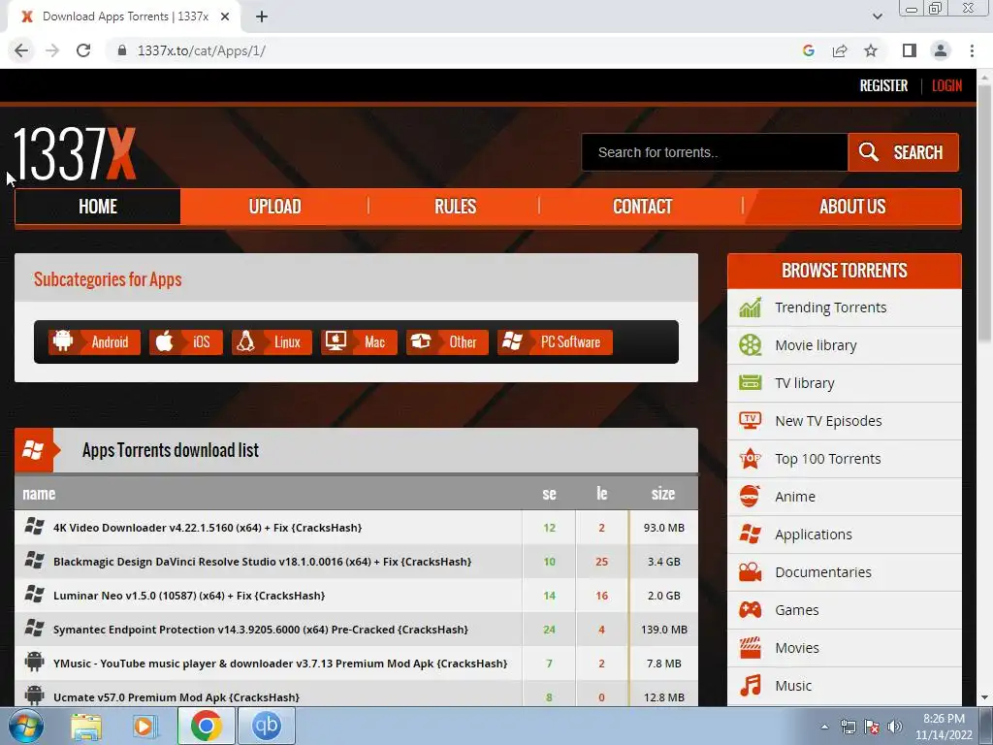Viewport: 993px width, 745px height.
Task: Click the New TV Episodes monitor icon
Action: coord(750,421)
